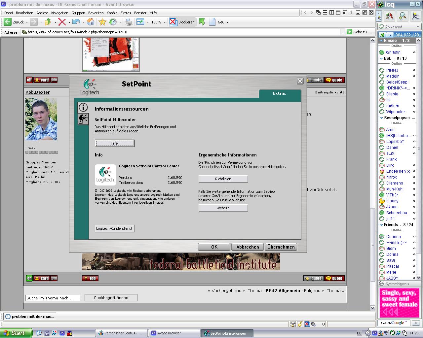
Task: Click the Logitech-Kundendienst button
Action: tap(114, 228)
